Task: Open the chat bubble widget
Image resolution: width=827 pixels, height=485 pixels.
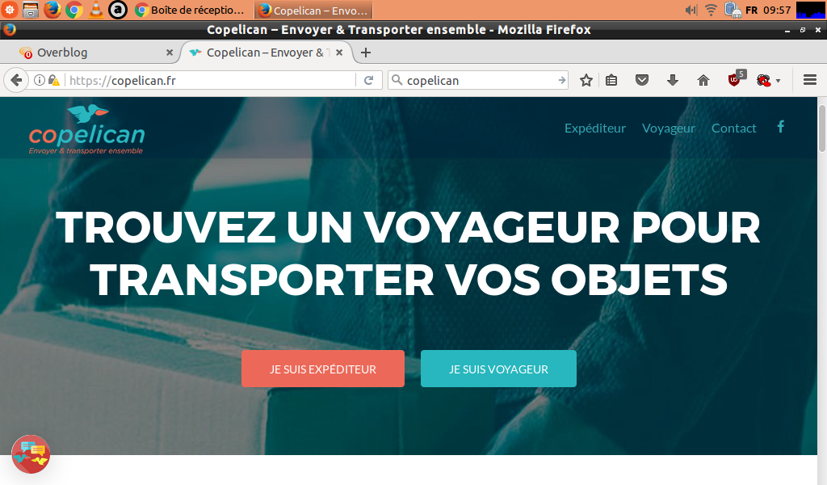Action: (x=31, y=453)
